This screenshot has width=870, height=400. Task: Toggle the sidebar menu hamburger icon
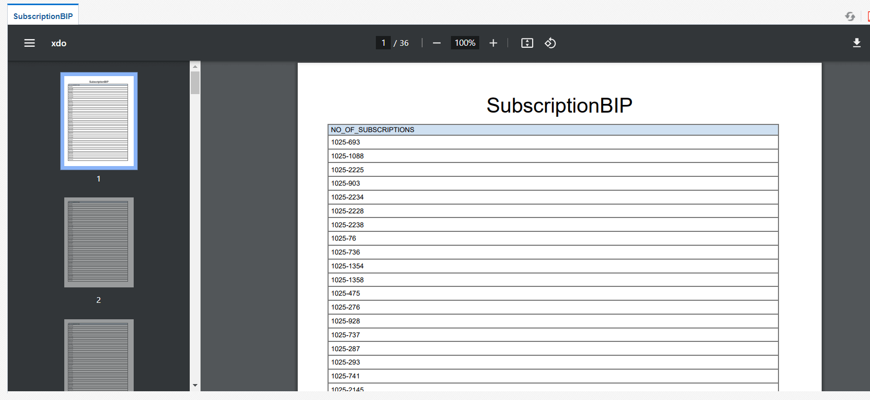pos(30,43)
